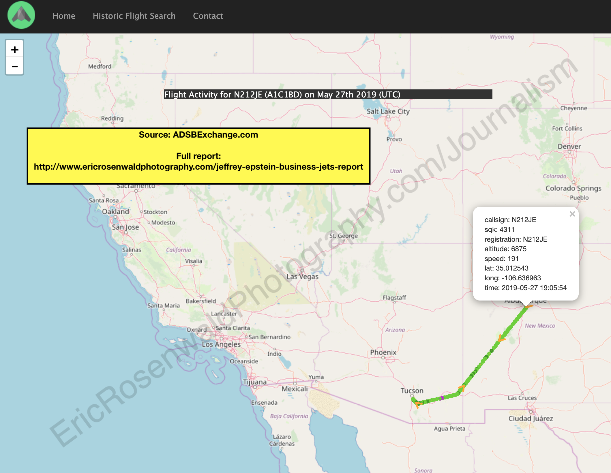Click the Tucson map label
This screenshot has height=473, width=611.
pyautogui.click(x=412, y=391)
